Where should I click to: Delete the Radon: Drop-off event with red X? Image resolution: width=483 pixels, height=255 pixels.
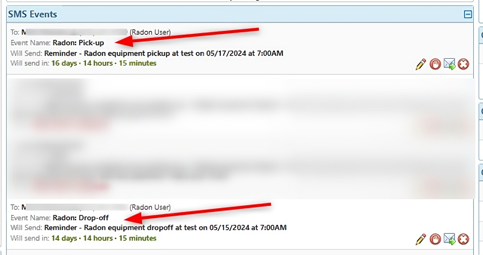[x=463, y=239]
